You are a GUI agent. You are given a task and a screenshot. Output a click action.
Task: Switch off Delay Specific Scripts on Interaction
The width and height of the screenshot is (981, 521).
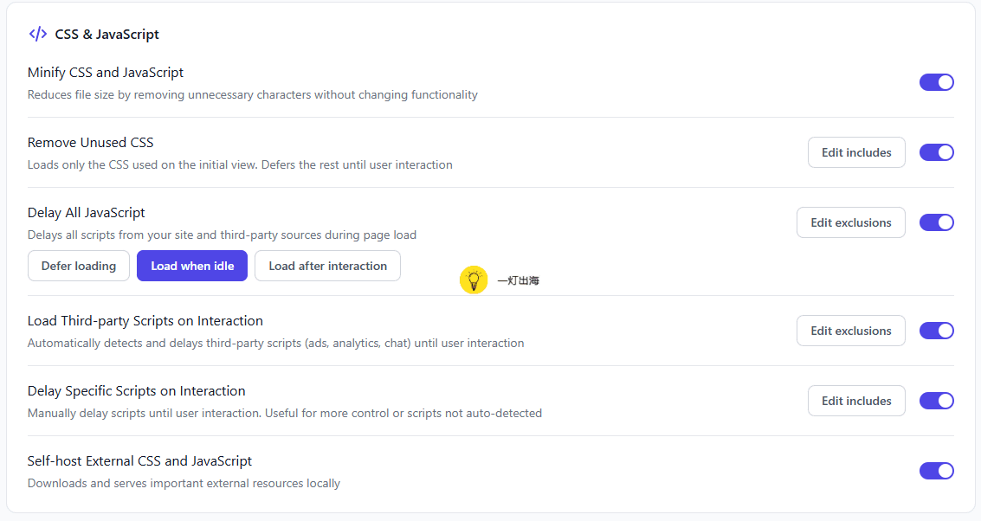click(x=936, y=401)
